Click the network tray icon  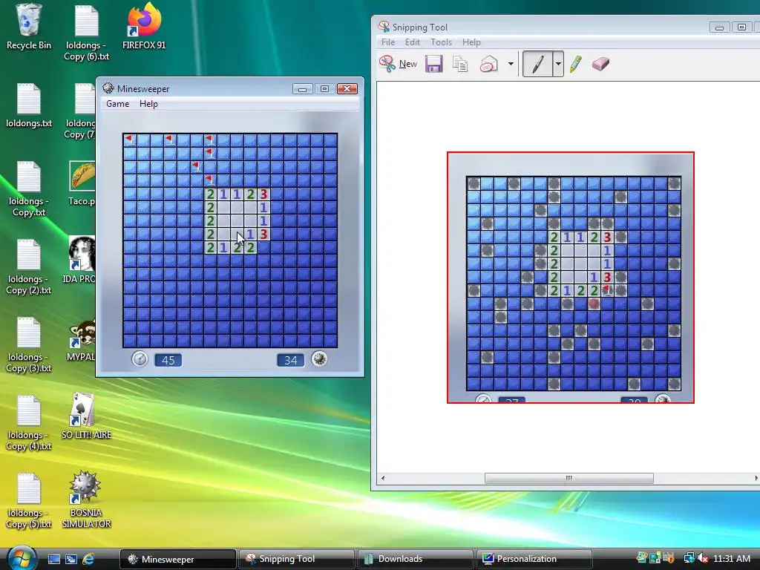pyautogui.click(x=689, y=559)
